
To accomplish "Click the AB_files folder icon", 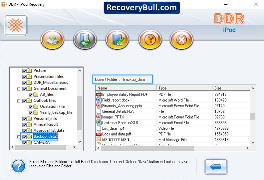I will [x=36, y=94].
